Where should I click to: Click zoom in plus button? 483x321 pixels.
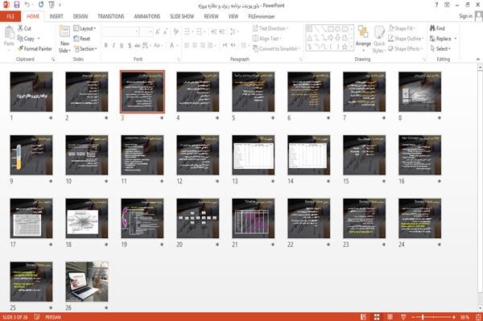coord(454,317)
